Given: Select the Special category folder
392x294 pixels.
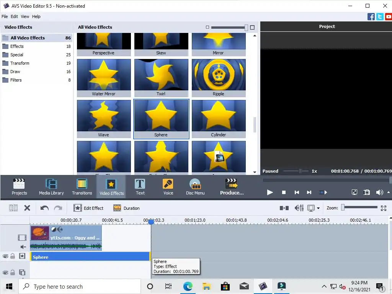Looking at the screenshot, I should [36, 55].
